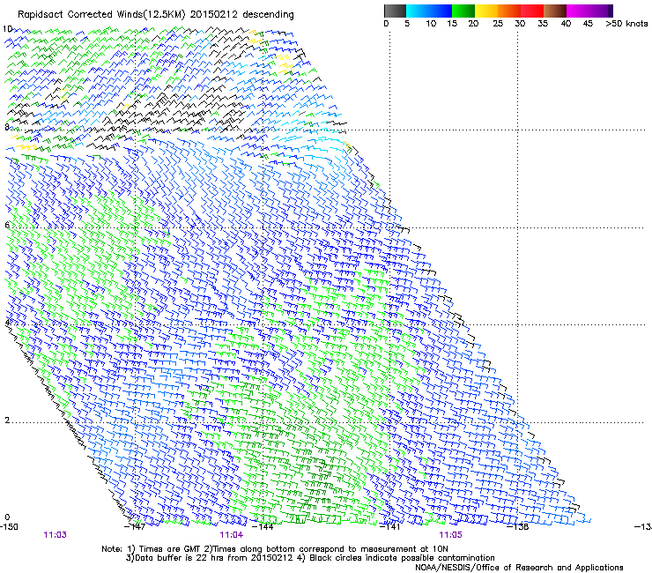
Task: Click the latitude label '4' on the left axis
Action: [x=7, y=323]
